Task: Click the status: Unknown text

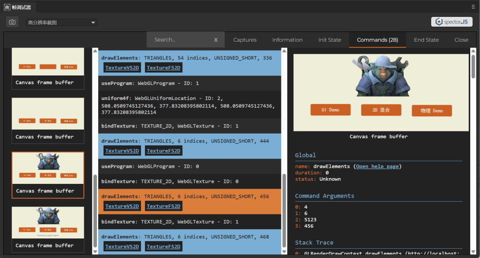Action: point(318,179)
